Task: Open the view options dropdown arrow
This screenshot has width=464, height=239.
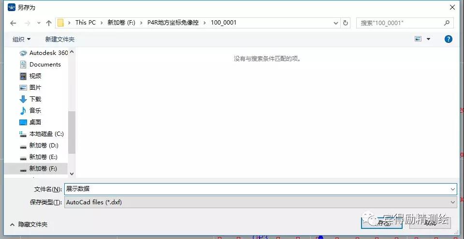Action: point(428,39)
